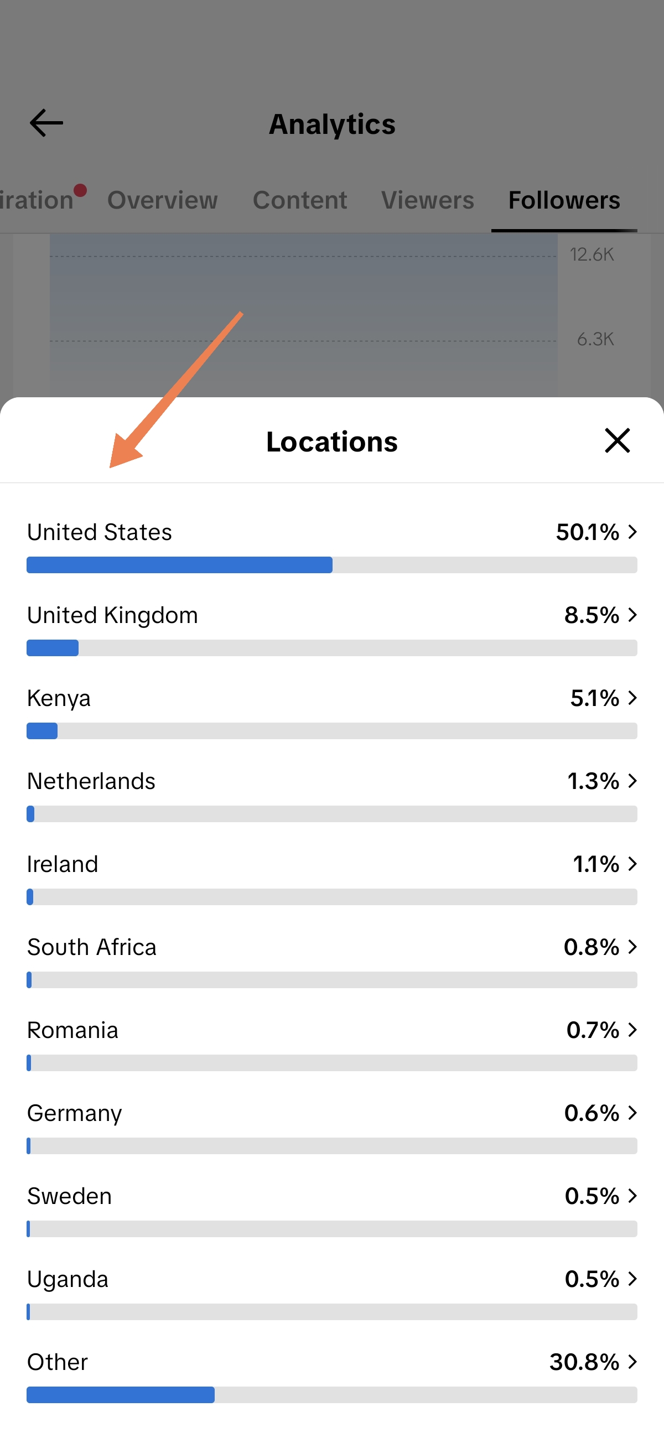Viewport: 664px width, 1443px height.
Task: Tap the back arrow beside Analytics
Action: (x=46, y=123)
